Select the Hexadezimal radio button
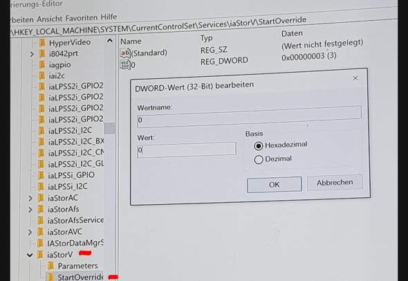 point(259,146)
